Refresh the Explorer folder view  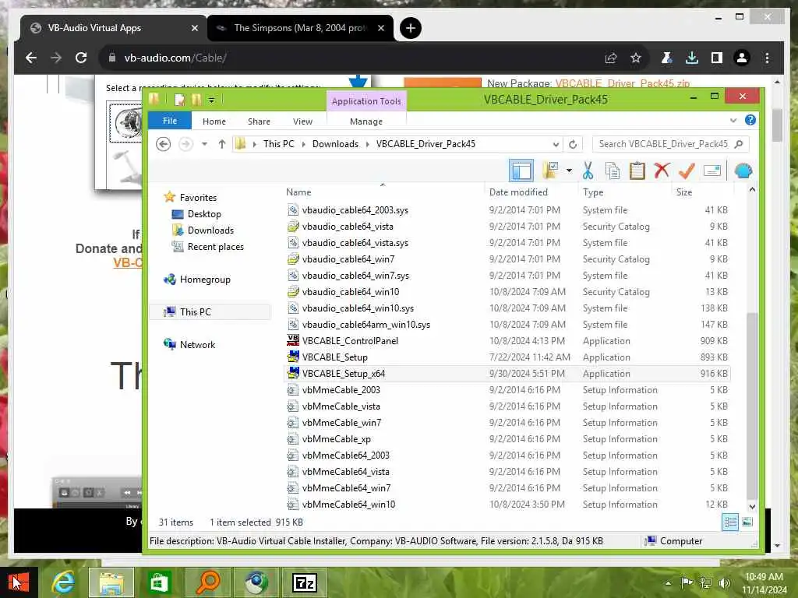(573, 144)
